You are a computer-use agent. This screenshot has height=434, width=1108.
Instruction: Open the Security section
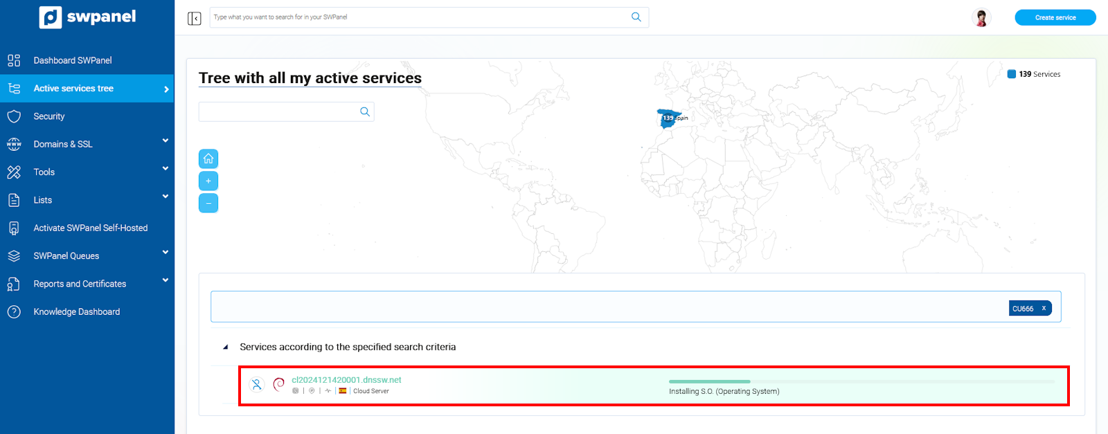[x=49, y=116]
